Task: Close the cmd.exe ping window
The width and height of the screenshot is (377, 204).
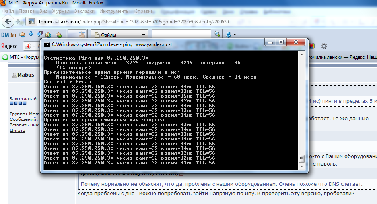Action: pos(296,42)
